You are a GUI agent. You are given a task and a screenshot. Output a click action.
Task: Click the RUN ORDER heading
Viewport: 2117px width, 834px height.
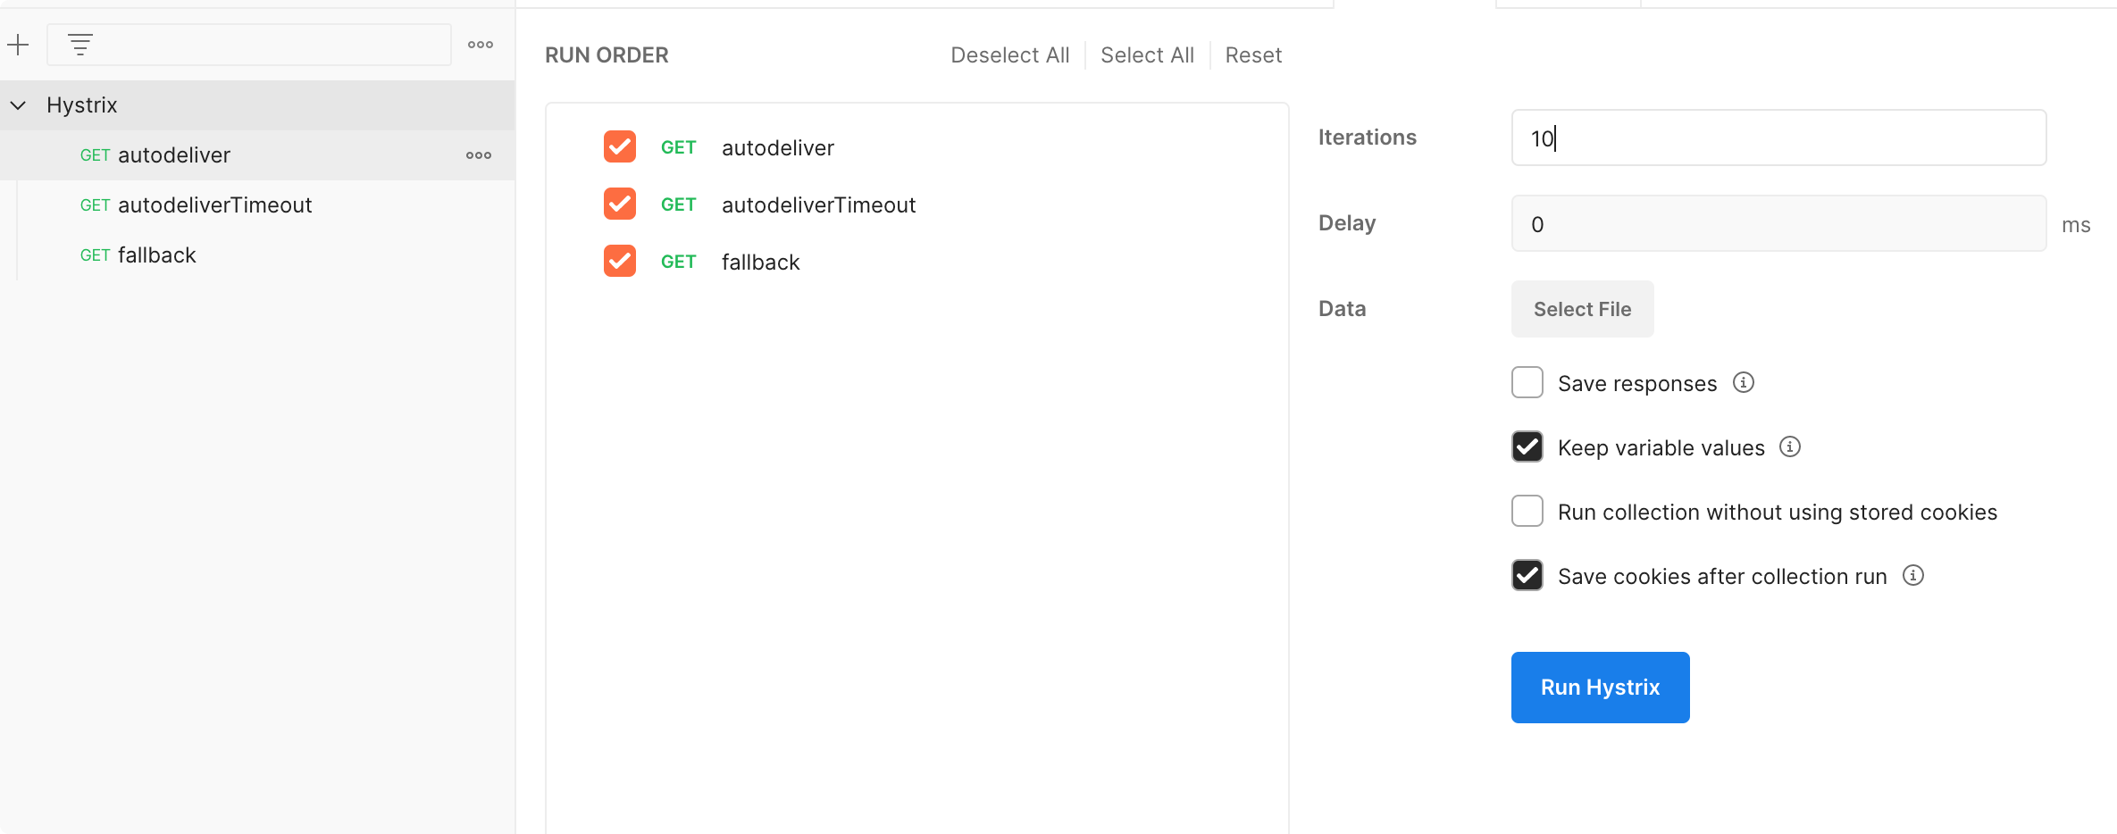[x=607, y=55]
